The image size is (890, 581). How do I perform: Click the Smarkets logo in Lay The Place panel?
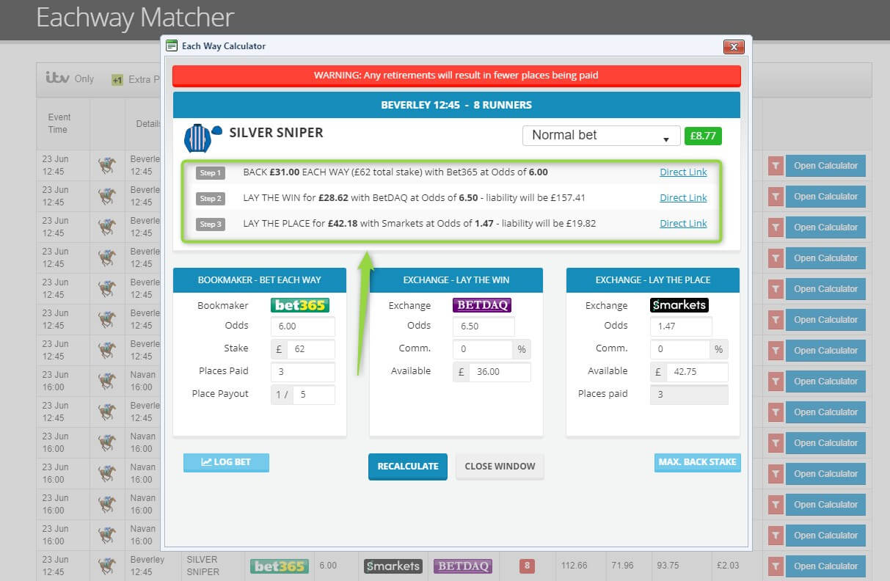coord(679,305)
